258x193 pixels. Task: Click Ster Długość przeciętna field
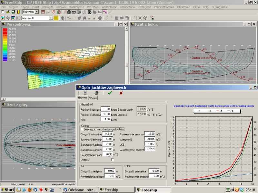tap(154, 171)
